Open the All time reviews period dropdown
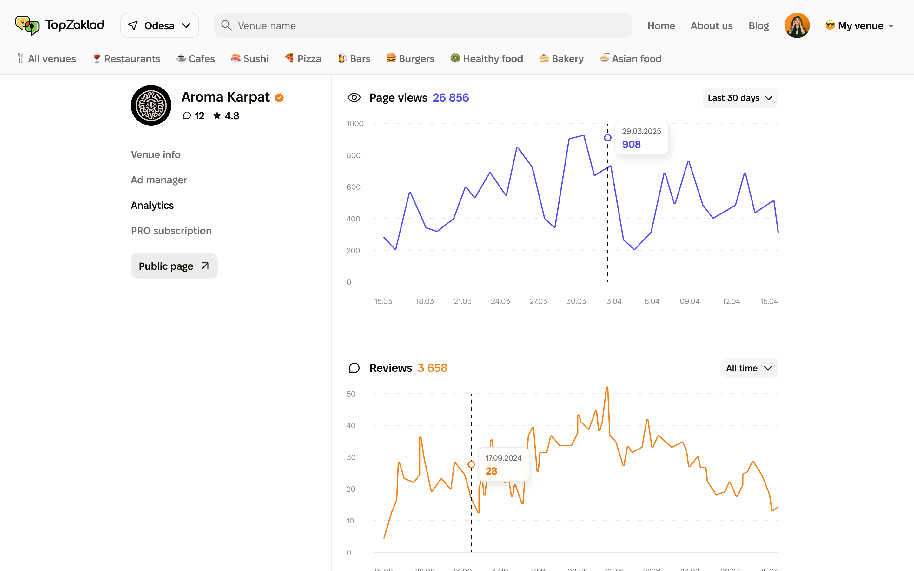 point(748,368)
